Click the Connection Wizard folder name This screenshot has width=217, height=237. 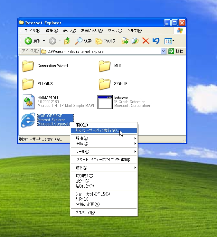click(x=52, y=66)
